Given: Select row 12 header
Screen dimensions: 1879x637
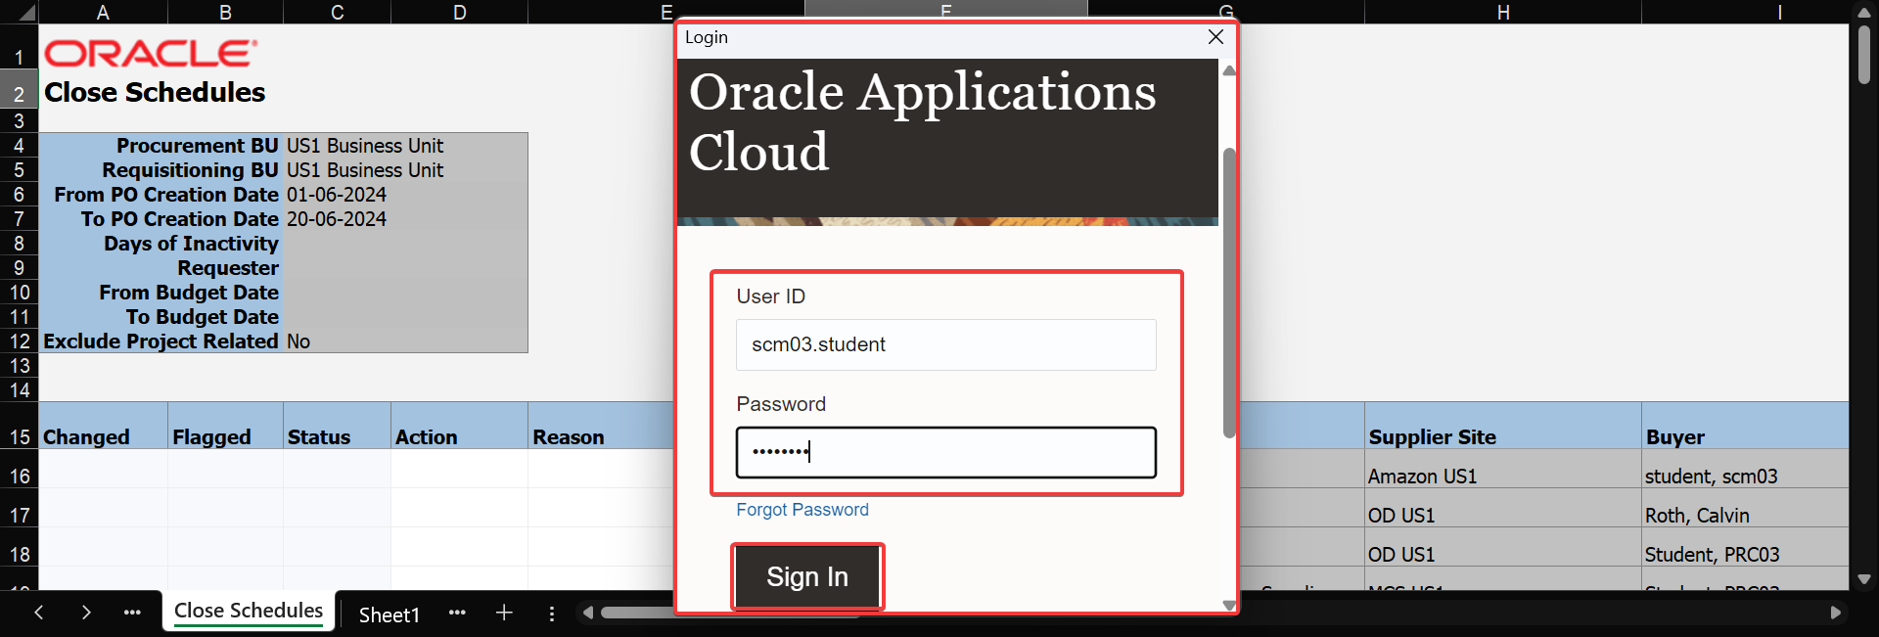Looking at the screenshot, I should click(19, 341).
